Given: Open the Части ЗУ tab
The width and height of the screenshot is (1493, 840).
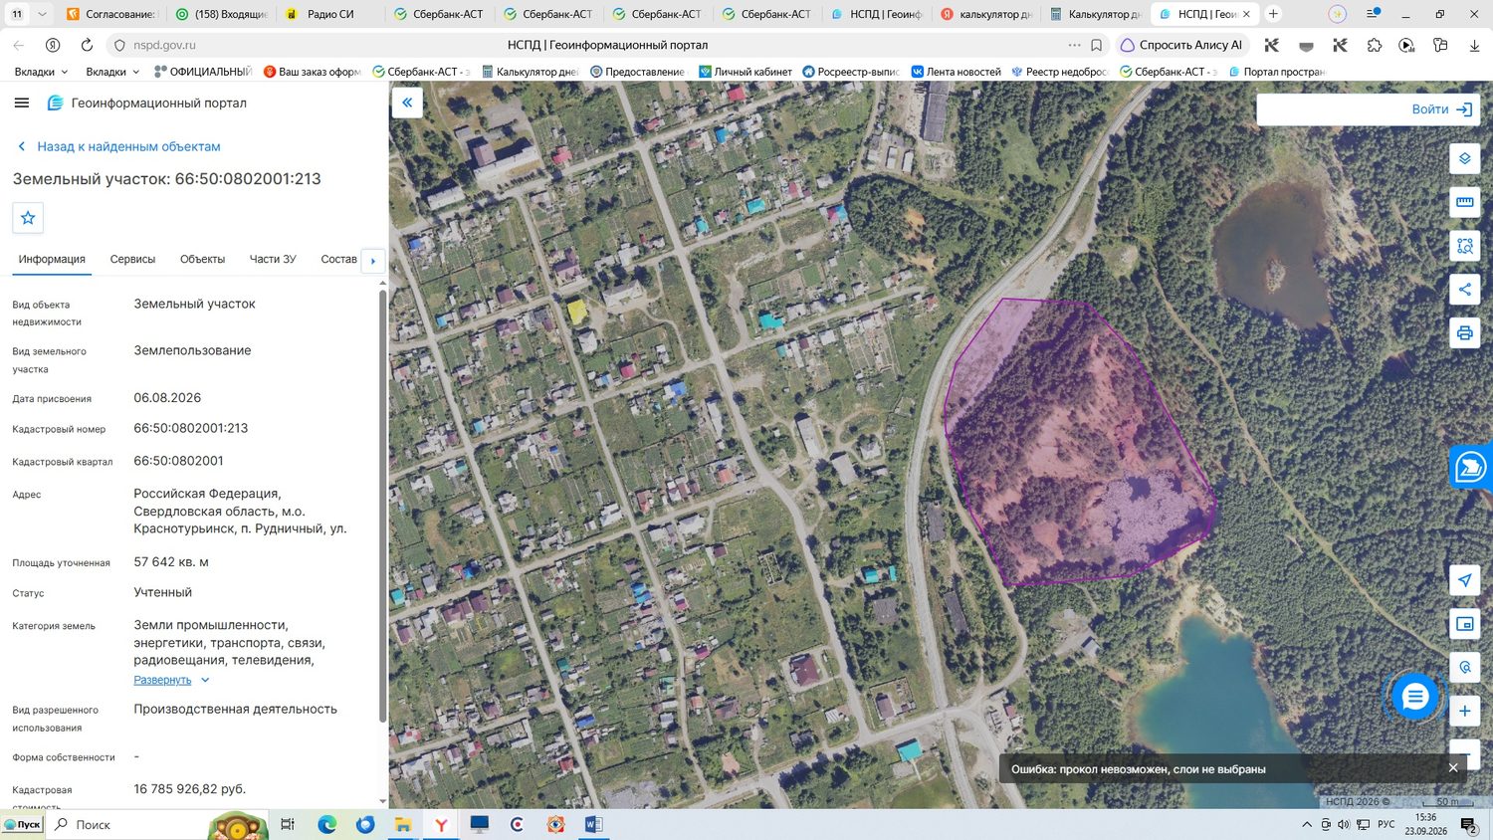Looking at the screenshot, I should (x=273, y=259).
